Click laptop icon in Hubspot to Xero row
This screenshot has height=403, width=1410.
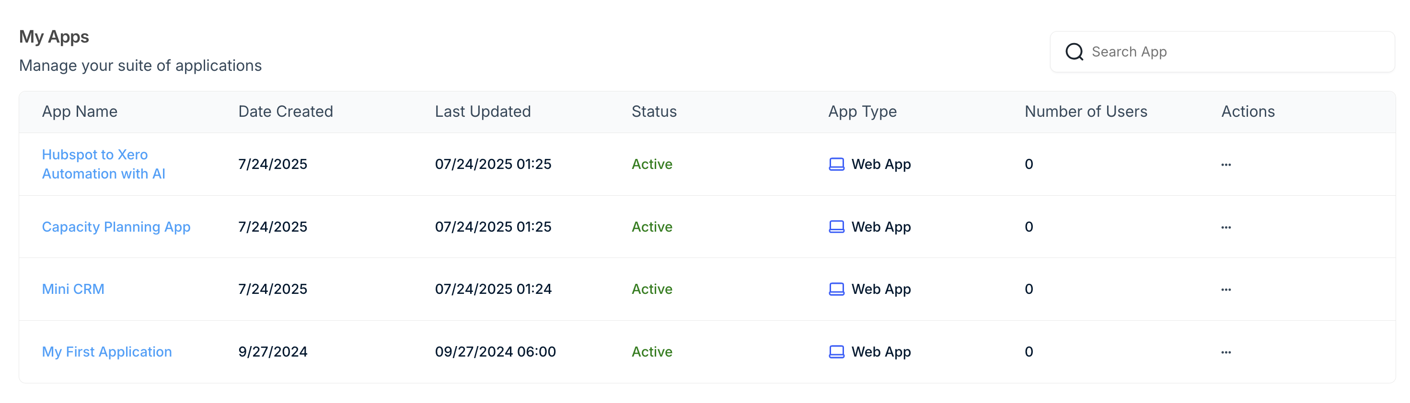836,165
